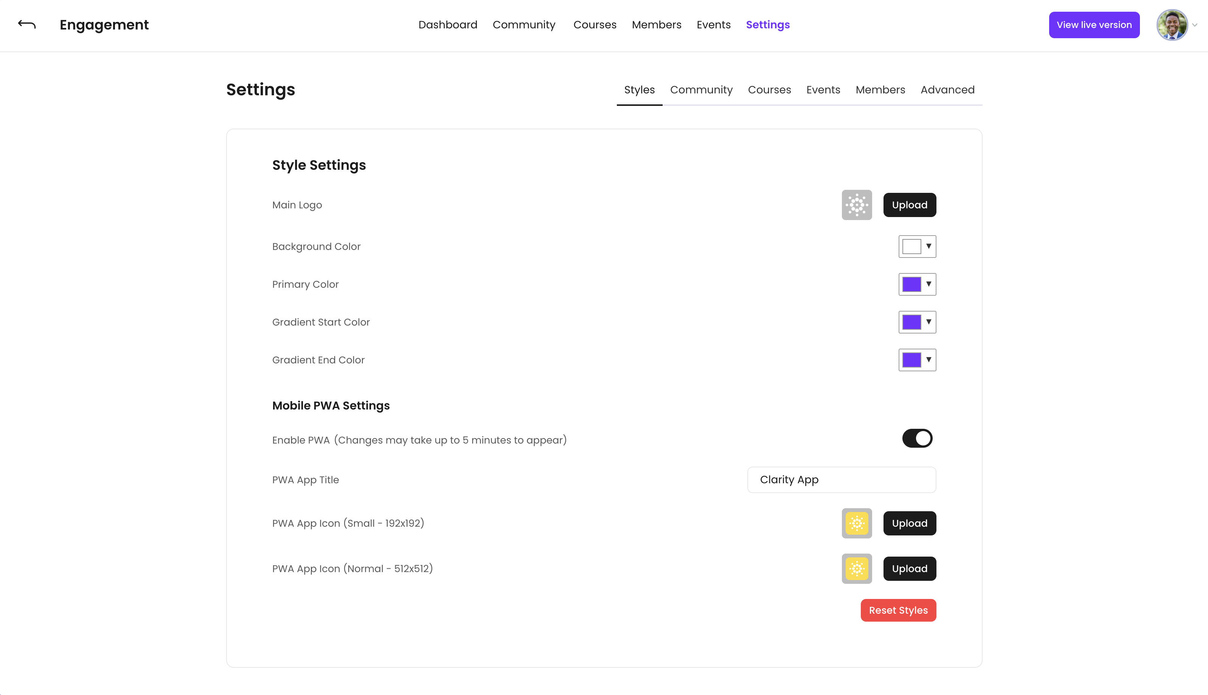Expand the Gradient Start Color picker arrow
The height and width of the screenshot is (695, 1208).
[x=928, y=322]
